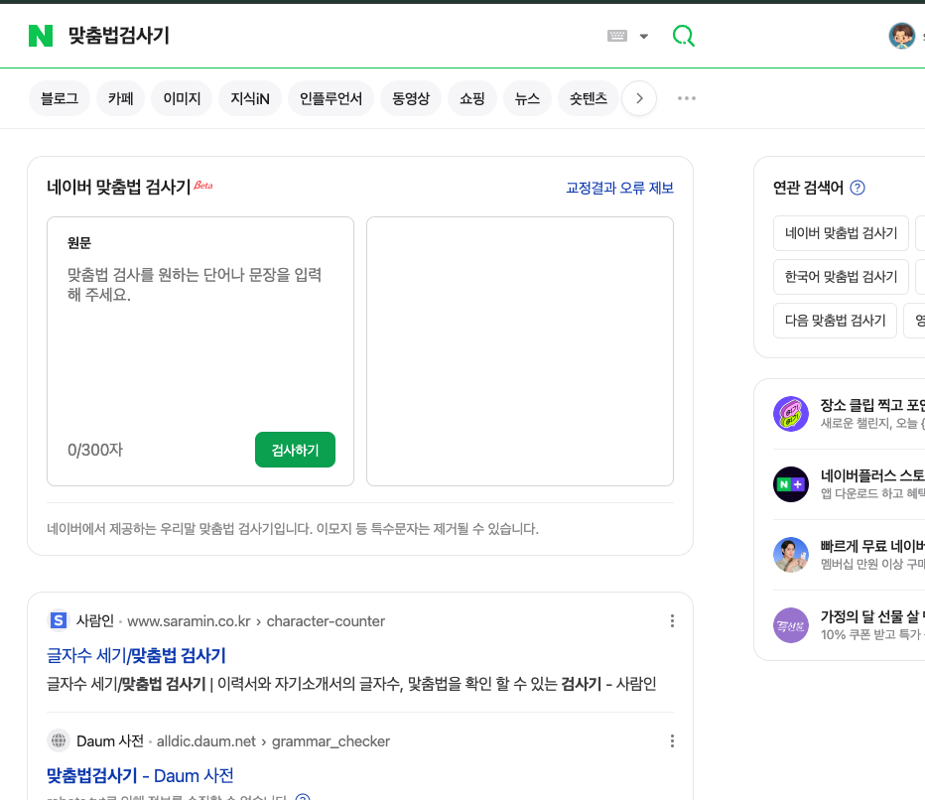Click the 네이버플러스 스토어 N+ icon
Image resolution: width=925 pixels, height=800 pixels.
tap(790, 484)
